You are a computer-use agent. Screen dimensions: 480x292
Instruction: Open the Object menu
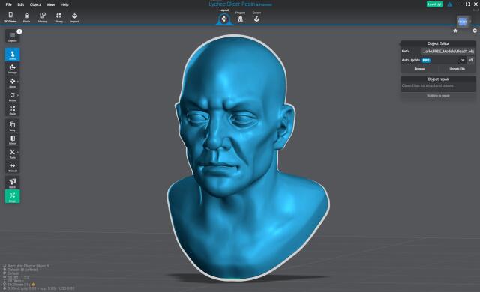coord(35,4)
